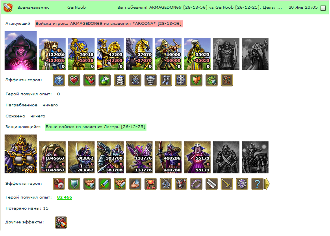Screen dimensions: 330x236
Task: Open attacker ARMAGEDON69 troops link
Action: [109, 24]
